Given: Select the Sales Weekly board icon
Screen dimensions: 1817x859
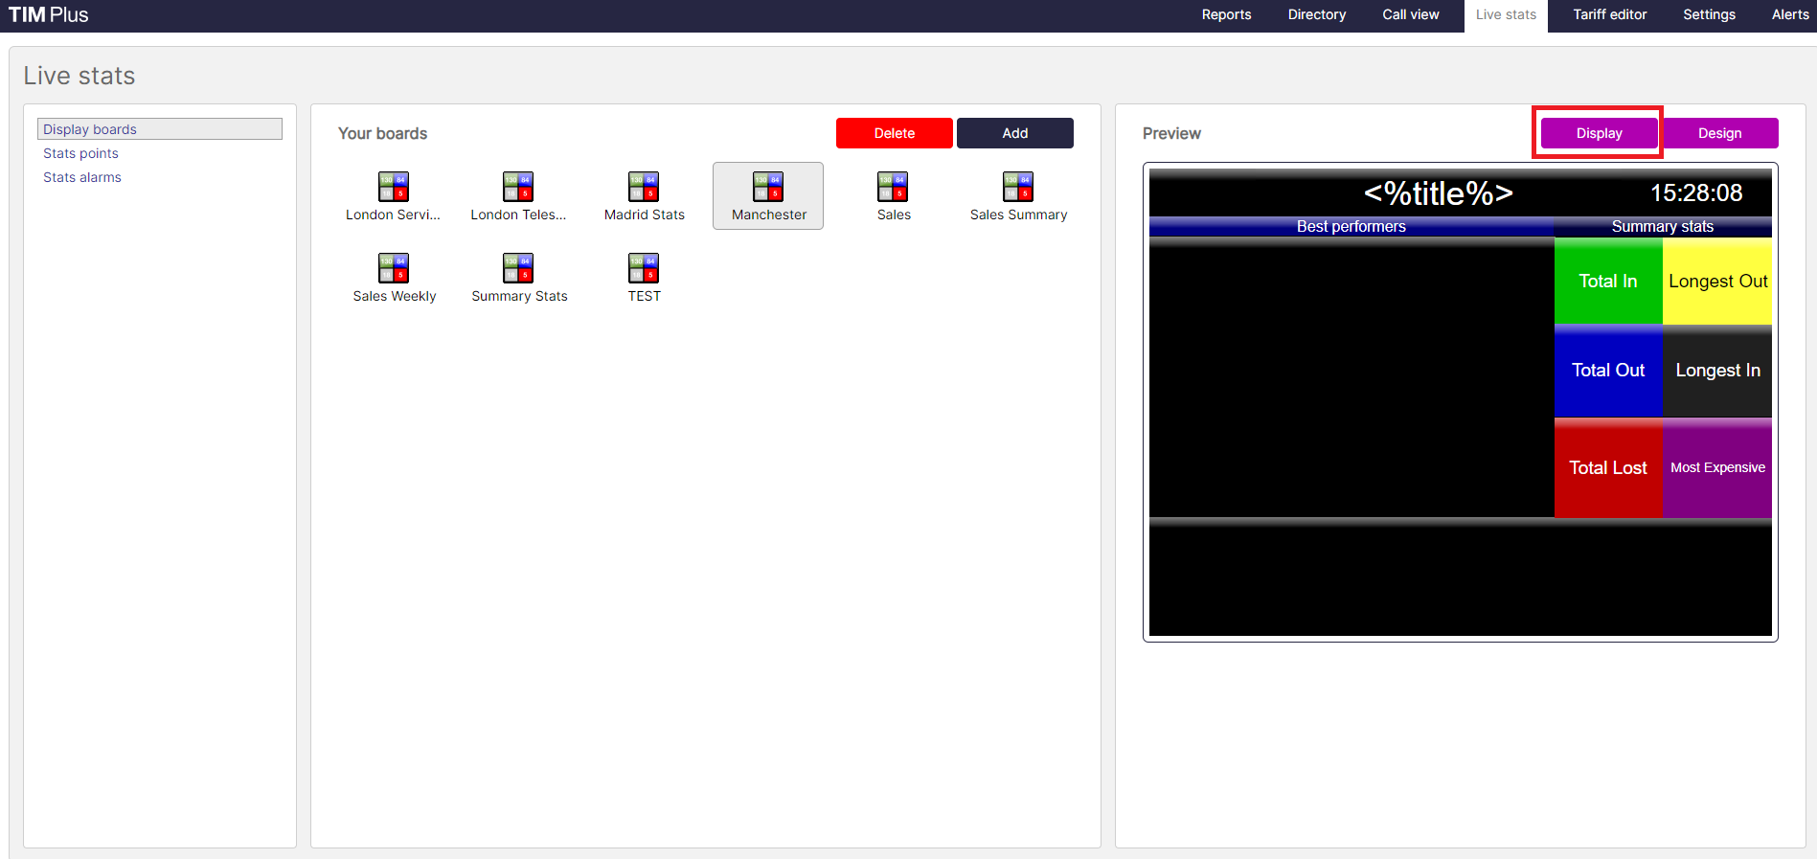Looking at the screenshot, I should (394, 268).
